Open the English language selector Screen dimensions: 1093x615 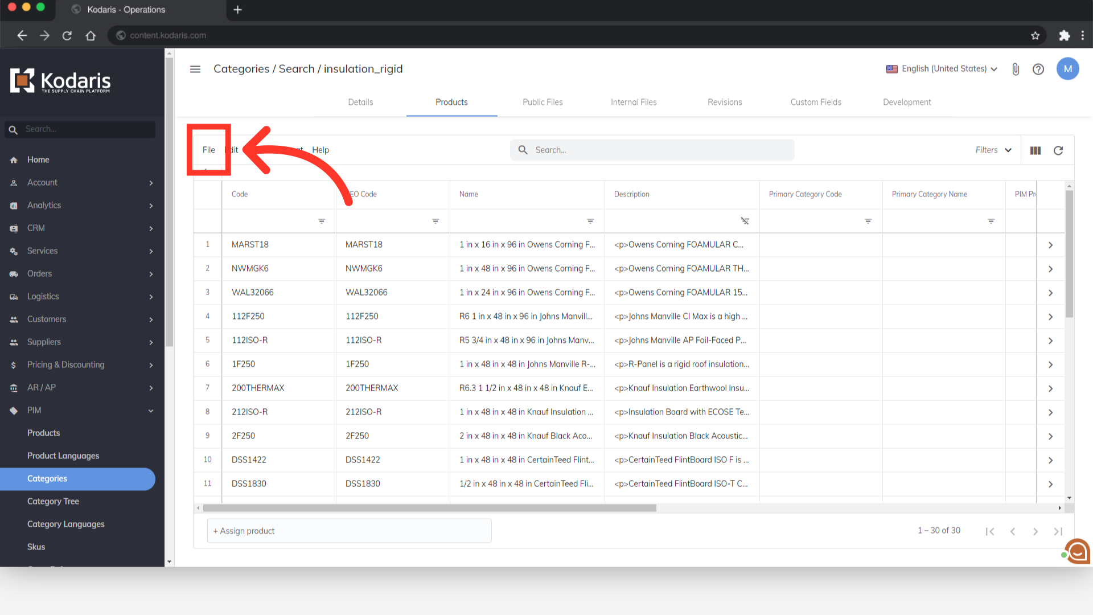(942, 69)
